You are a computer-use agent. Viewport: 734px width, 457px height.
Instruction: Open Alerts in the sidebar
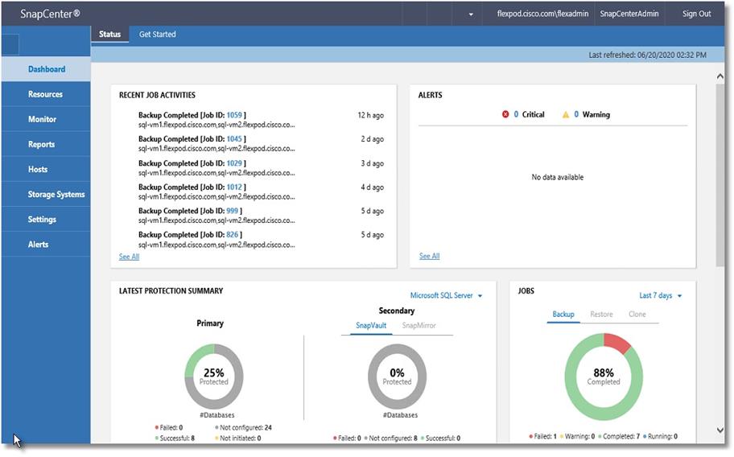pyautogui.click(x=47, y=244)
